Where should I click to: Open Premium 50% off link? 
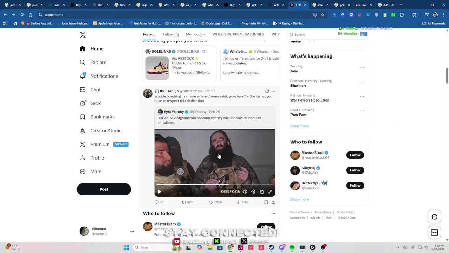click(x=104, y=144)
